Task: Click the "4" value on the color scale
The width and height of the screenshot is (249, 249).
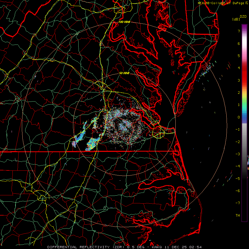Action: pyautogui.click(x=239, y=68)
